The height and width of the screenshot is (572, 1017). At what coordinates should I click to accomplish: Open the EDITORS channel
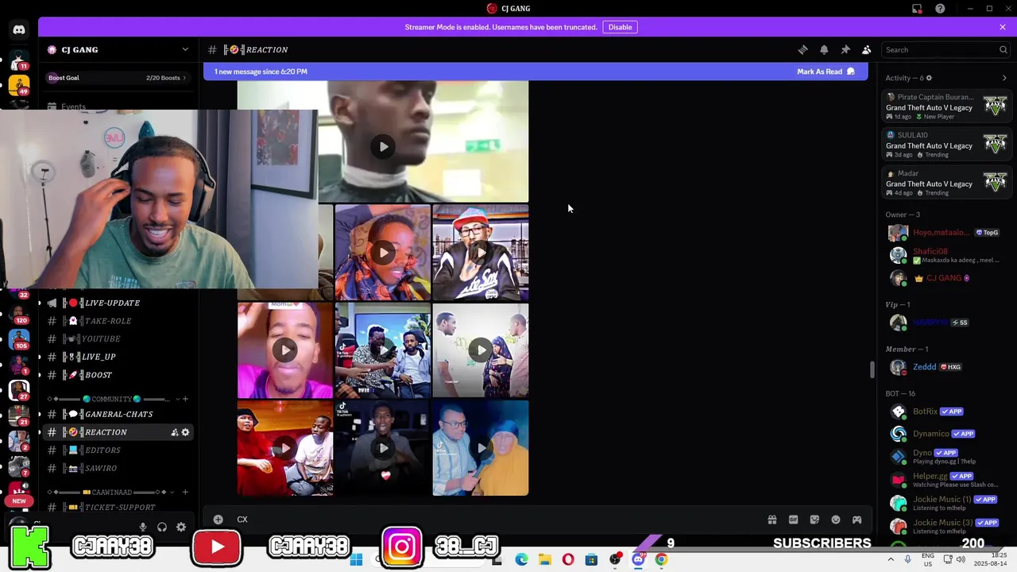tap(118, 450)
